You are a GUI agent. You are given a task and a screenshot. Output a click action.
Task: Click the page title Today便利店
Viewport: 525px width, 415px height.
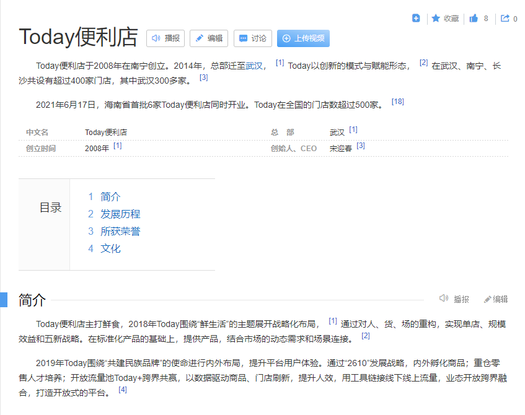tap(78, 37)
